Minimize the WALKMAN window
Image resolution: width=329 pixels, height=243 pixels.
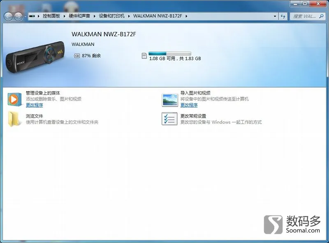(295, 4)
